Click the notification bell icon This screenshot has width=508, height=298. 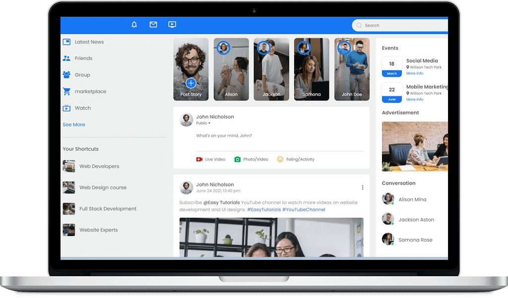click(x=134, y=25)
